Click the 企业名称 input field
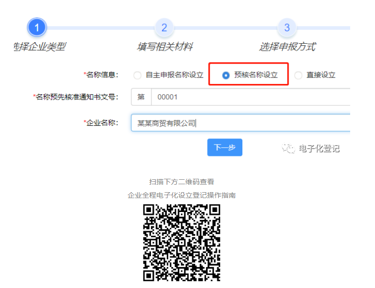 click(240, 123)
